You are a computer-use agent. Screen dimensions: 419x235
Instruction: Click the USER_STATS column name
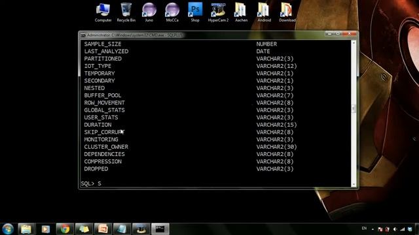pyautogui.click(x=101, y=117)
